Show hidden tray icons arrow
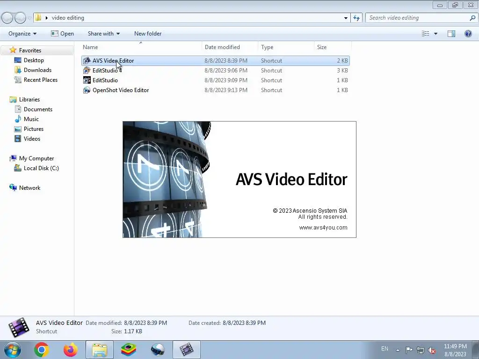 [398, 350]
